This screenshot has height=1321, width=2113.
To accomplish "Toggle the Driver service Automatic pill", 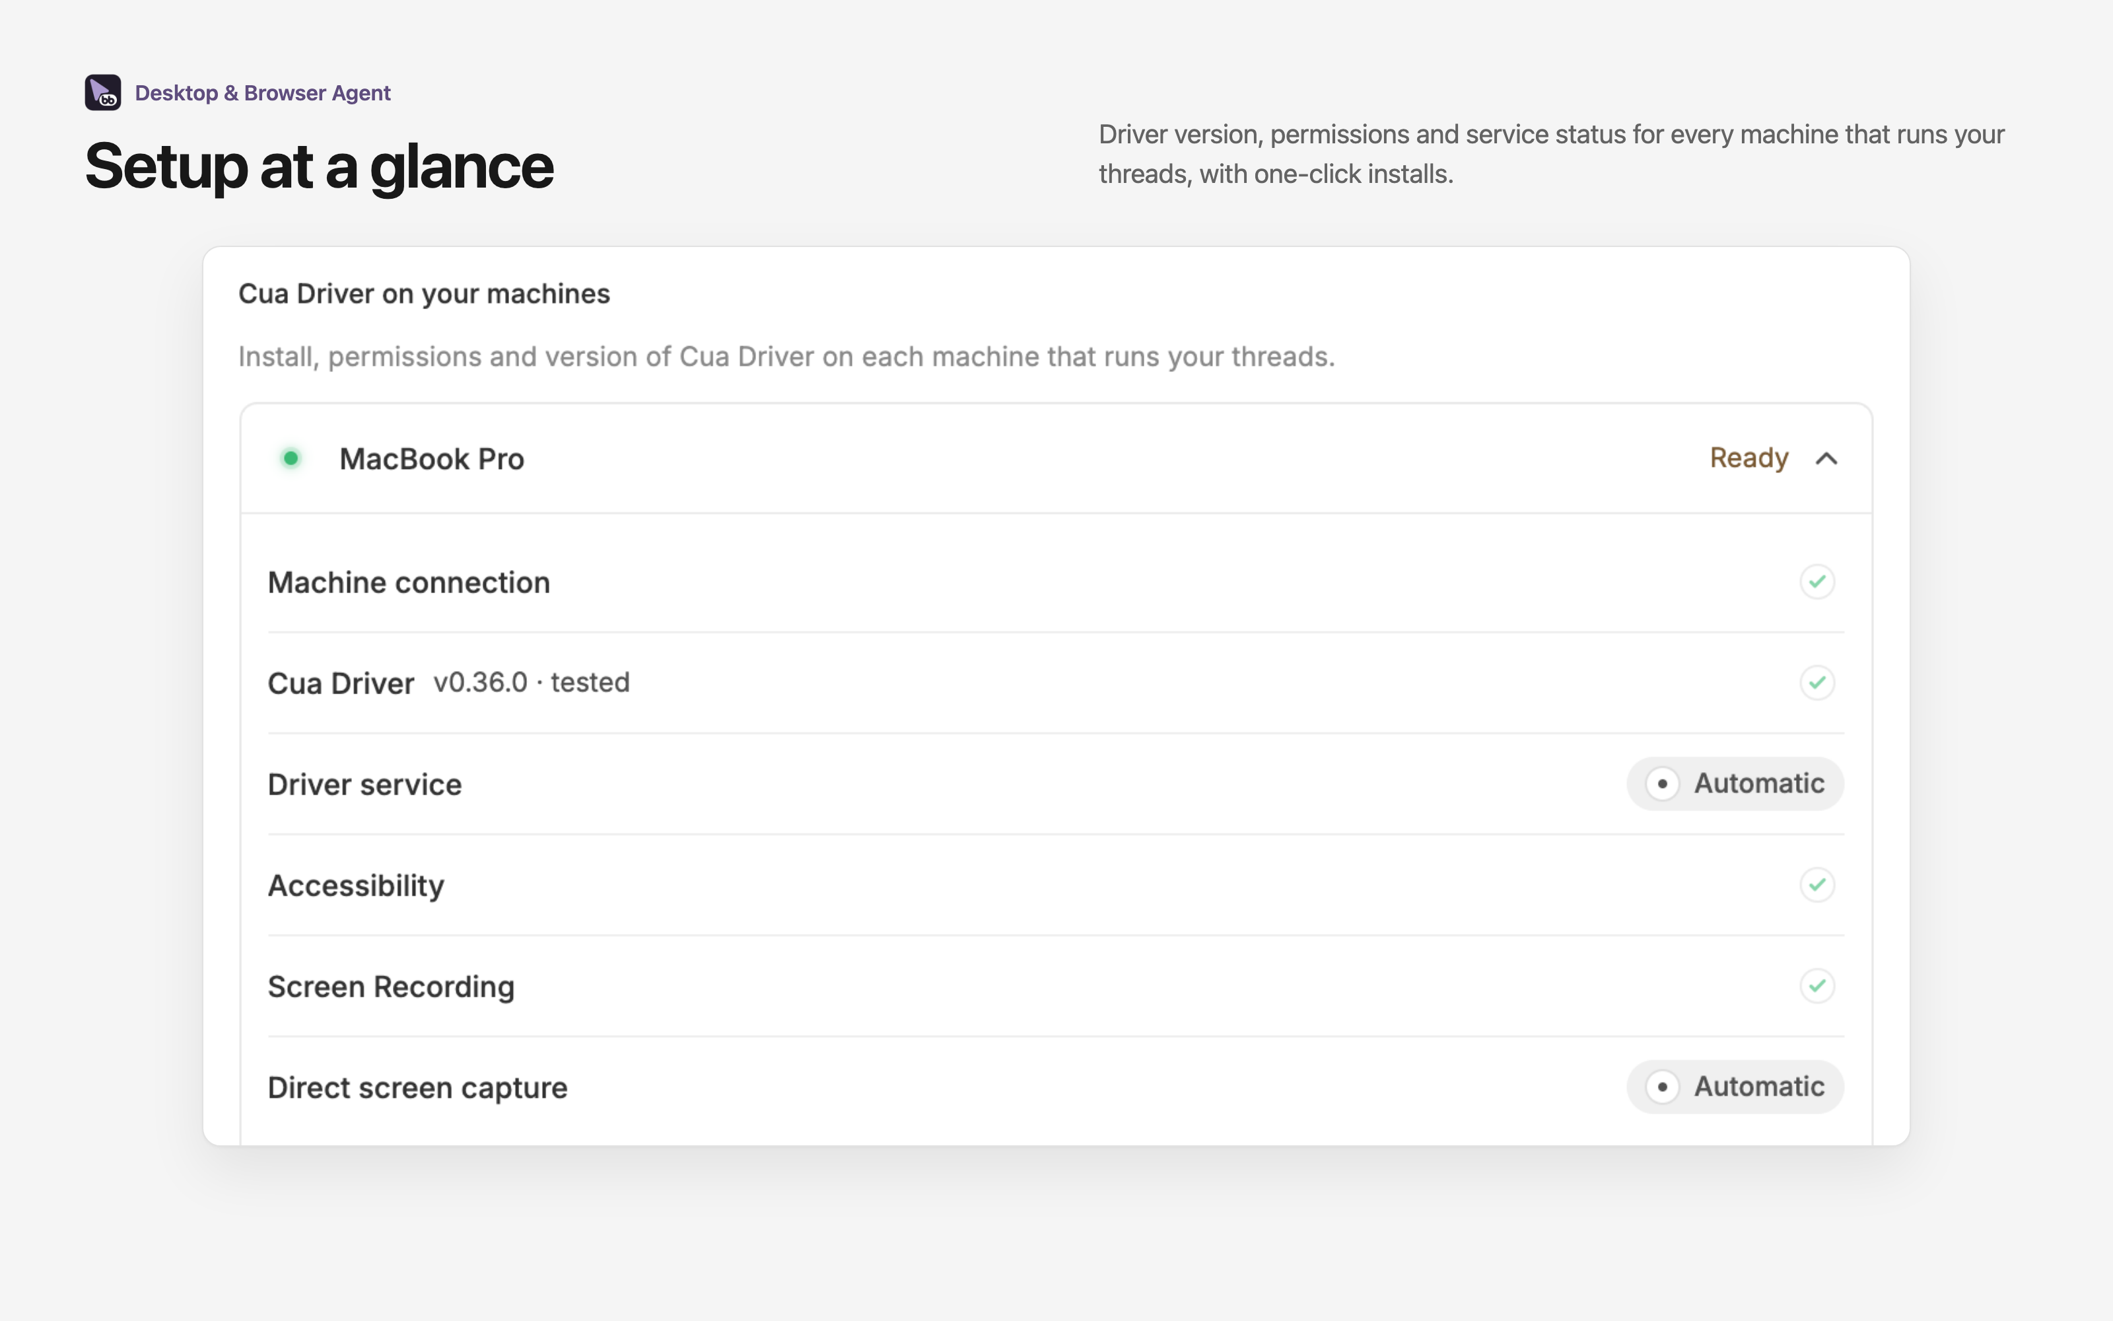I will click(x=1735, y=784).
